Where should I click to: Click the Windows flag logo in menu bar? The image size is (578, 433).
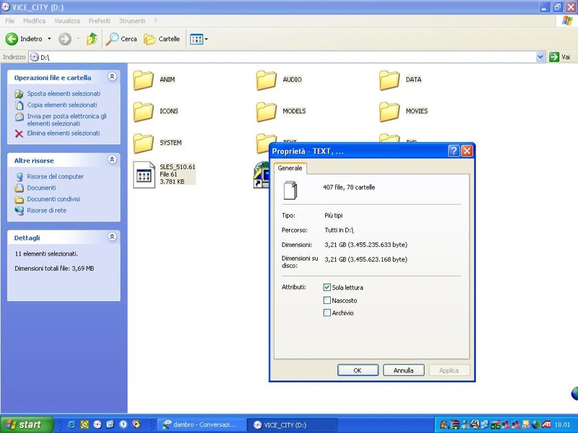coord(567,21)
